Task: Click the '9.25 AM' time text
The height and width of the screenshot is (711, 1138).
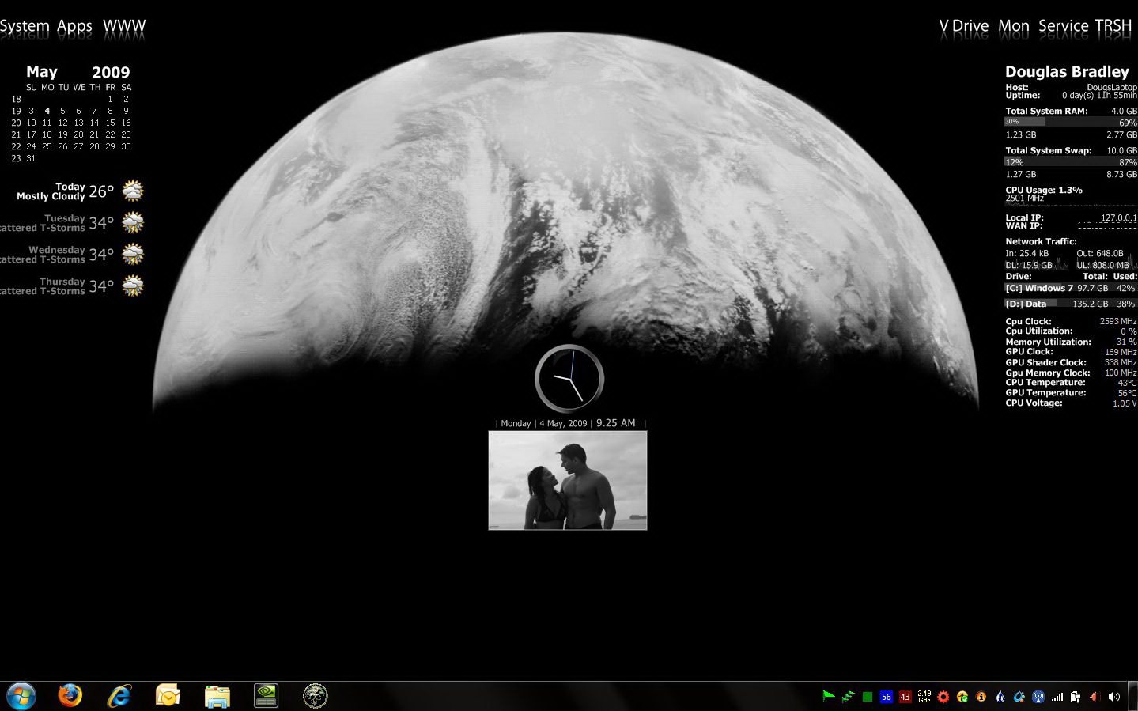Action: (616, 423)
